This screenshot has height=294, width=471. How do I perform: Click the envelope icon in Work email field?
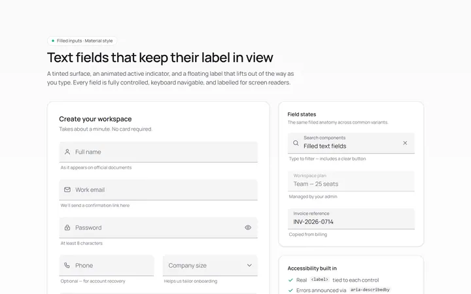(x=67, y=189)
